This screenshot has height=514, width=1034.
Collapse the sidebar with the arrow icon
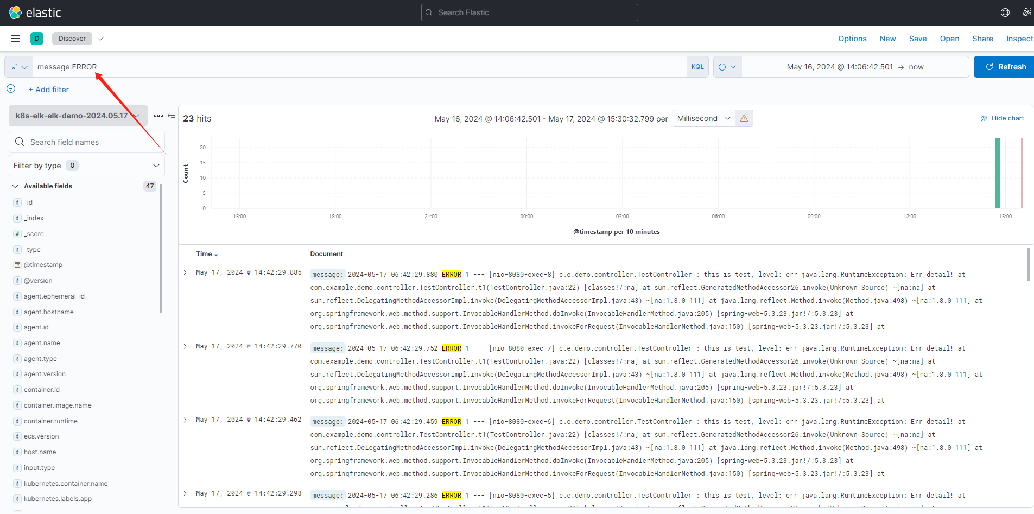point(172,116)
